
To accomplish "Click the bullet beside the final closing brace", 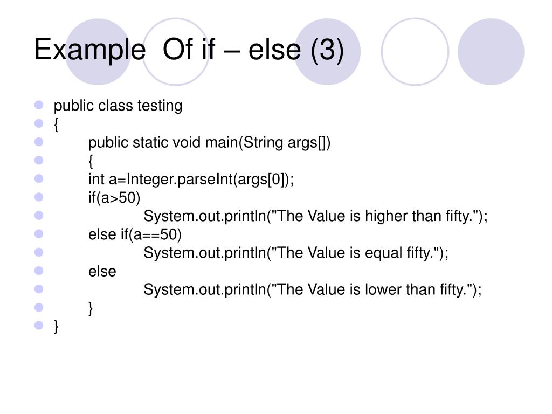I will [x=39, y=325].
